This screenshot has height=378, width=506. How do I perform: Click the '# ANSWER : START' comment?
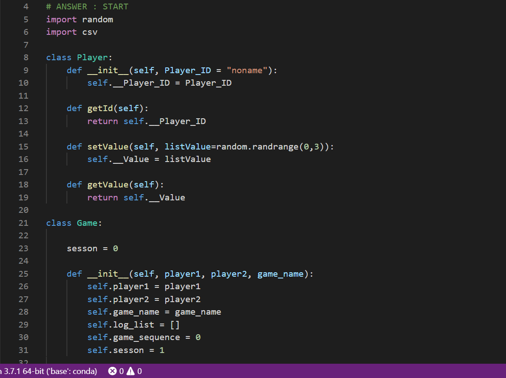point(87,6)
